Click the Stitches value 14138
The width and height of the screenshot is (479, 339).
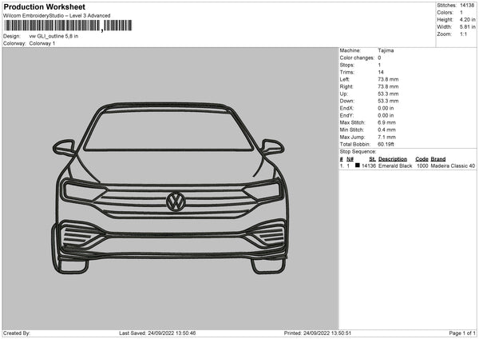[467, 6]
